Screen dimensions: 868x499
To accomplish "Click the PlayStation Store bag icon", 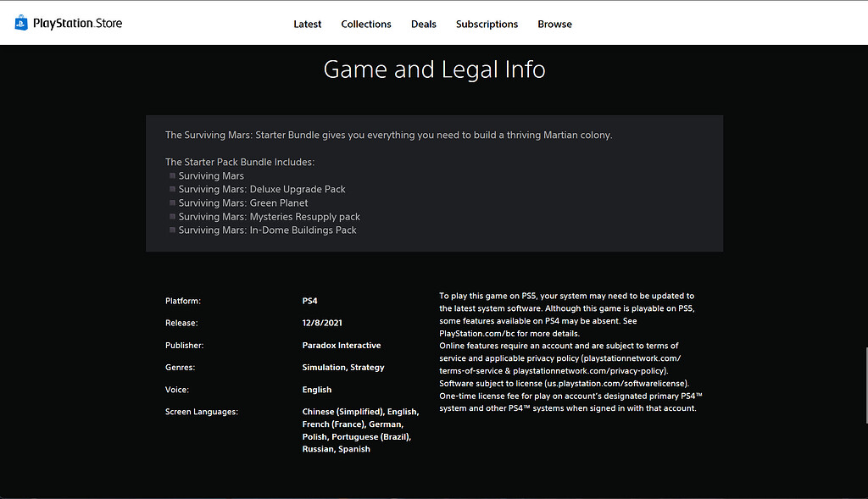I will pos(19,22).
